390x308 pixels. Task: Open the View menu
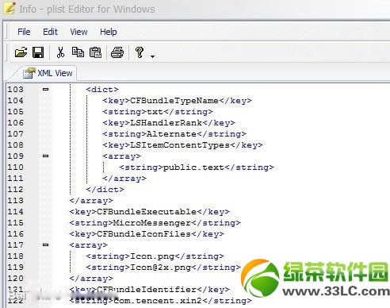(78, 32)
